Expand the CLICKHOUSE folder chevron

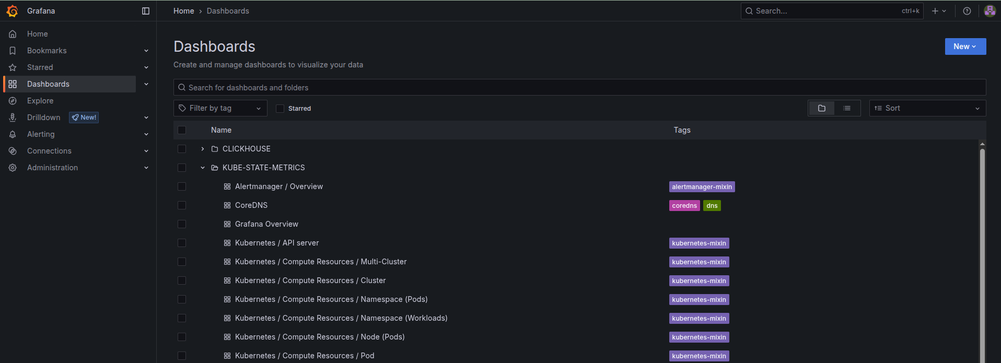tap(203, 149)
